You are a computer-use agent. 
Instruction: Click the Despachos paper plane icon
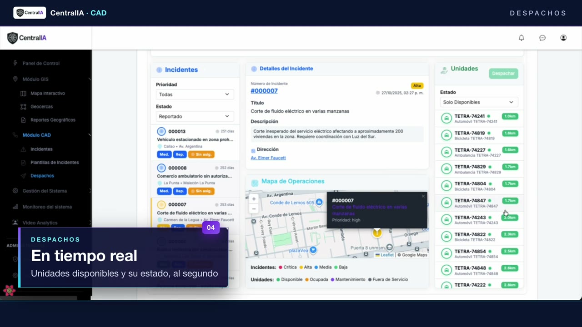[x=23, y=176]
